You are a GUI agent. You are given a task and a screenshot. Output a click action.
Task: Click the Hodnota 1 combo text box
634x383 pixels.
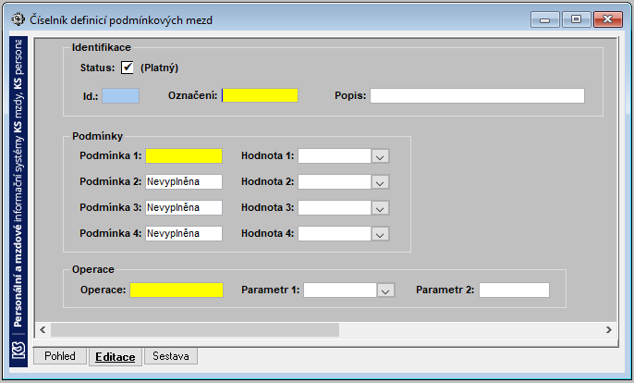click(x=335, y=155)
